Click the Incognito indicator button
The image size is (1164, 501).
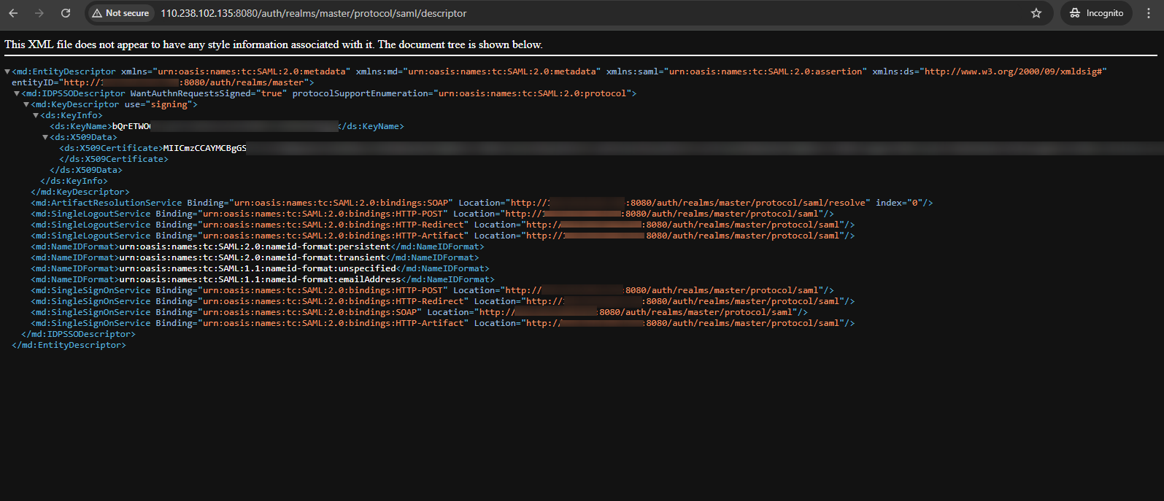coord(1096,13)
